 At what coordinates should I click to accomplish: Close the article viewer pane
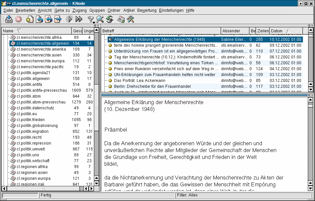312,95
